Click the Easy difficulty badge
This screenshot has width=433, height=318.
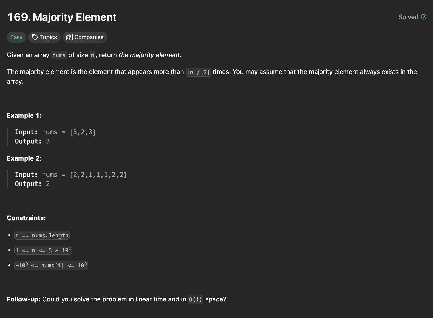(17, 37)
